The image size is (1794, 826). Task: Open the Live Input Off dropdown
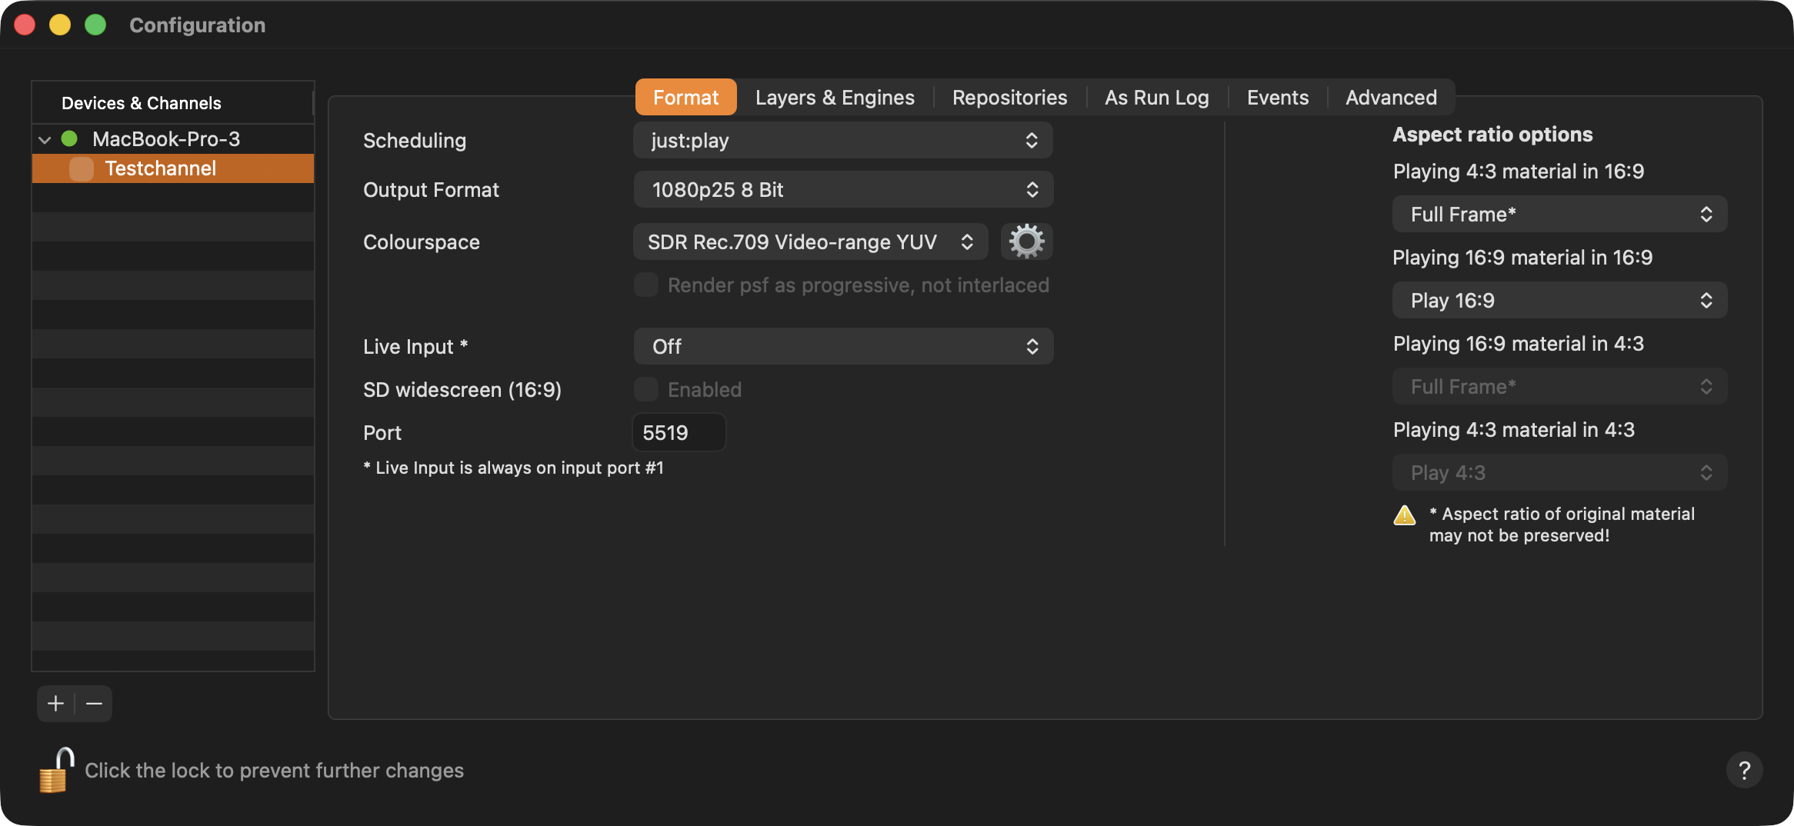[843, 346]
